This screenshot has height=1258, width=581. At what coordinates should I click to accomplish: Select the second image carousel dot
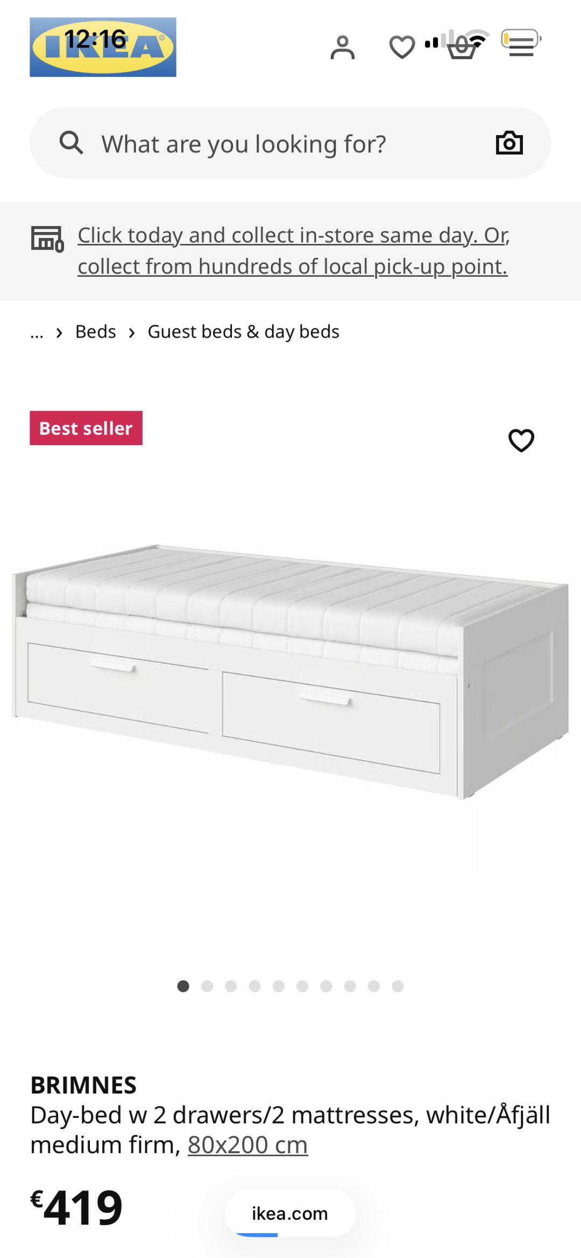(x=207, y=986)
